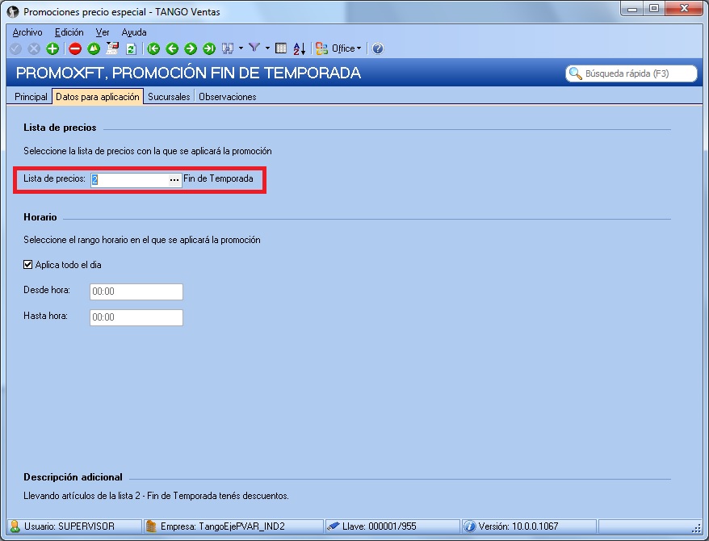Click the A-Z sort icon
The width and height of the screenshot is (709, 541).
(300, 48)
